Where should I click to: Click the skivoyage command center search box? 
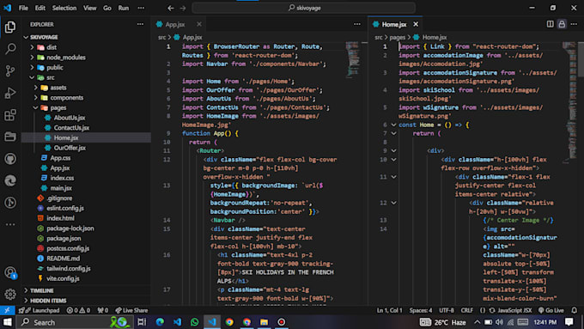pos(304,8)
